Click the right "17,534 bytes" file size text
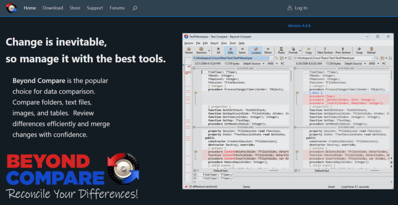 pos(334,63)
